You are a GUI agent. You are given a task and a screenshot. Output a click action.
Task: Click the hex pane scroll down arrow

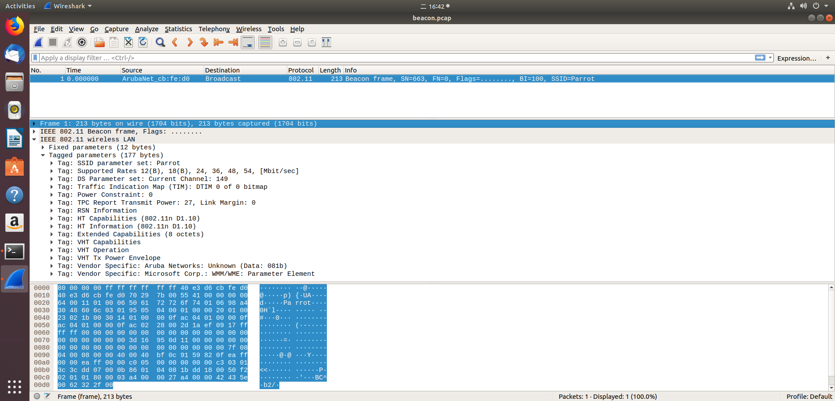pos(831,387)
